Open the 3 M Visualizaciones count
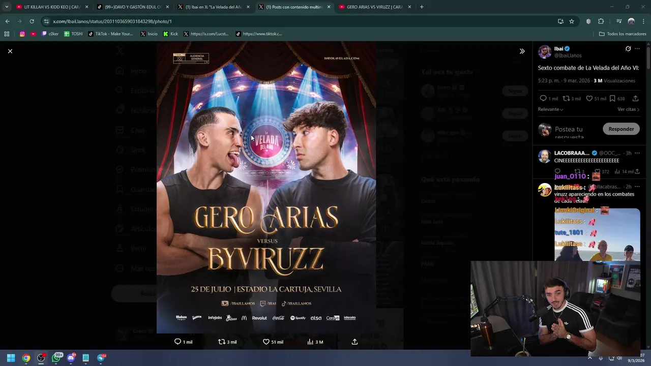The image size is (651, 366). point(614,81)
